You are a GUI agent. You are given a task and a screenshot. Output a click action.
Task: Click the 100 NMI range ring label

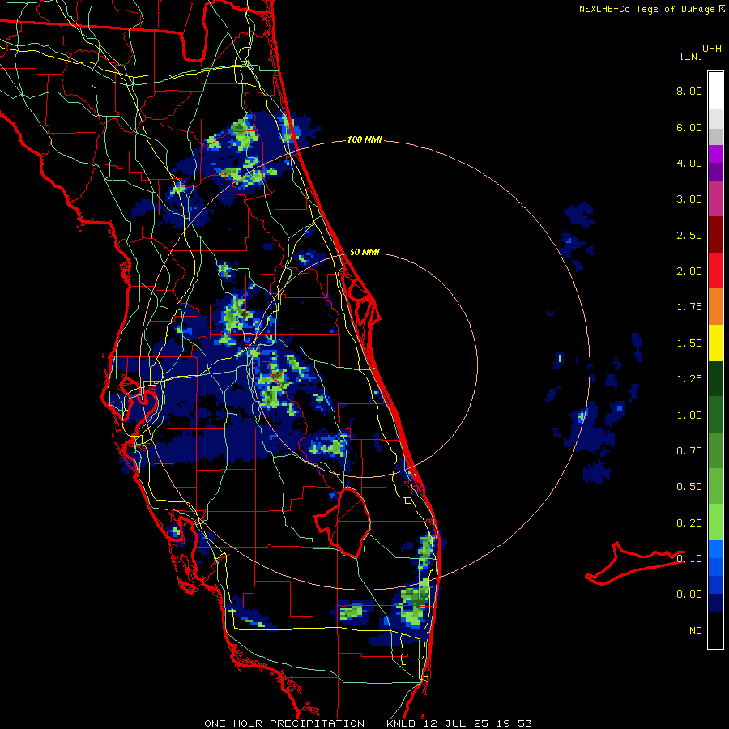point(364,139)
